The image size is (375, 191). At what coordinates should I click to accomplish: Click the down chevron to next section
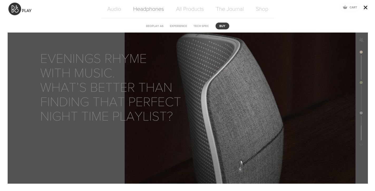(361, 145)
